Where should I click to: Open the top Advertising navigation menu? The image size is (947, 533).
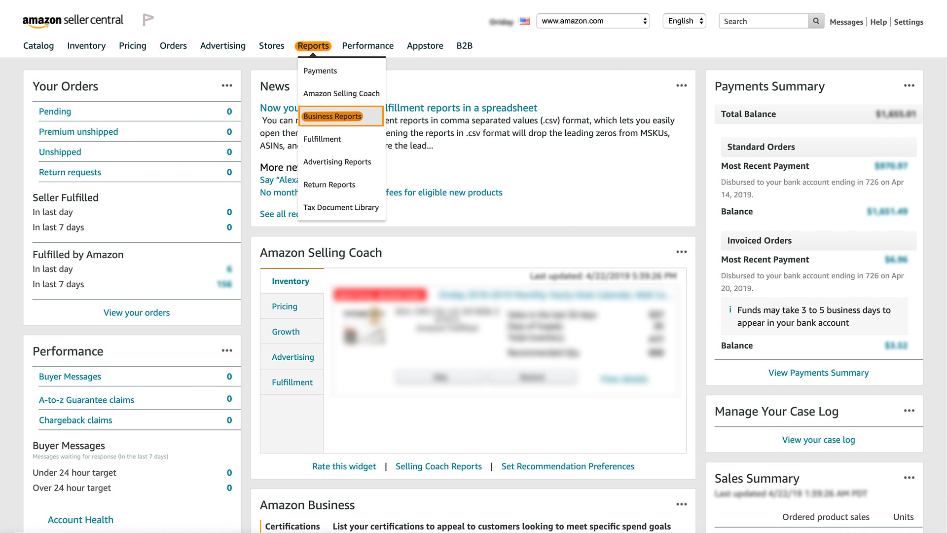(223, 46)
